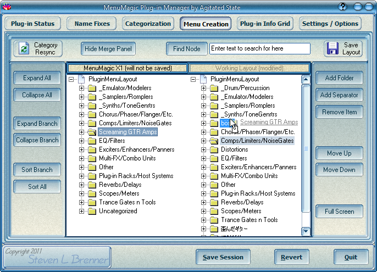Image resolution: width=377 pixels, height=272 pixels.
Task: Click folder icon of right Trance Gates n Tools
Action: (214, 220)
